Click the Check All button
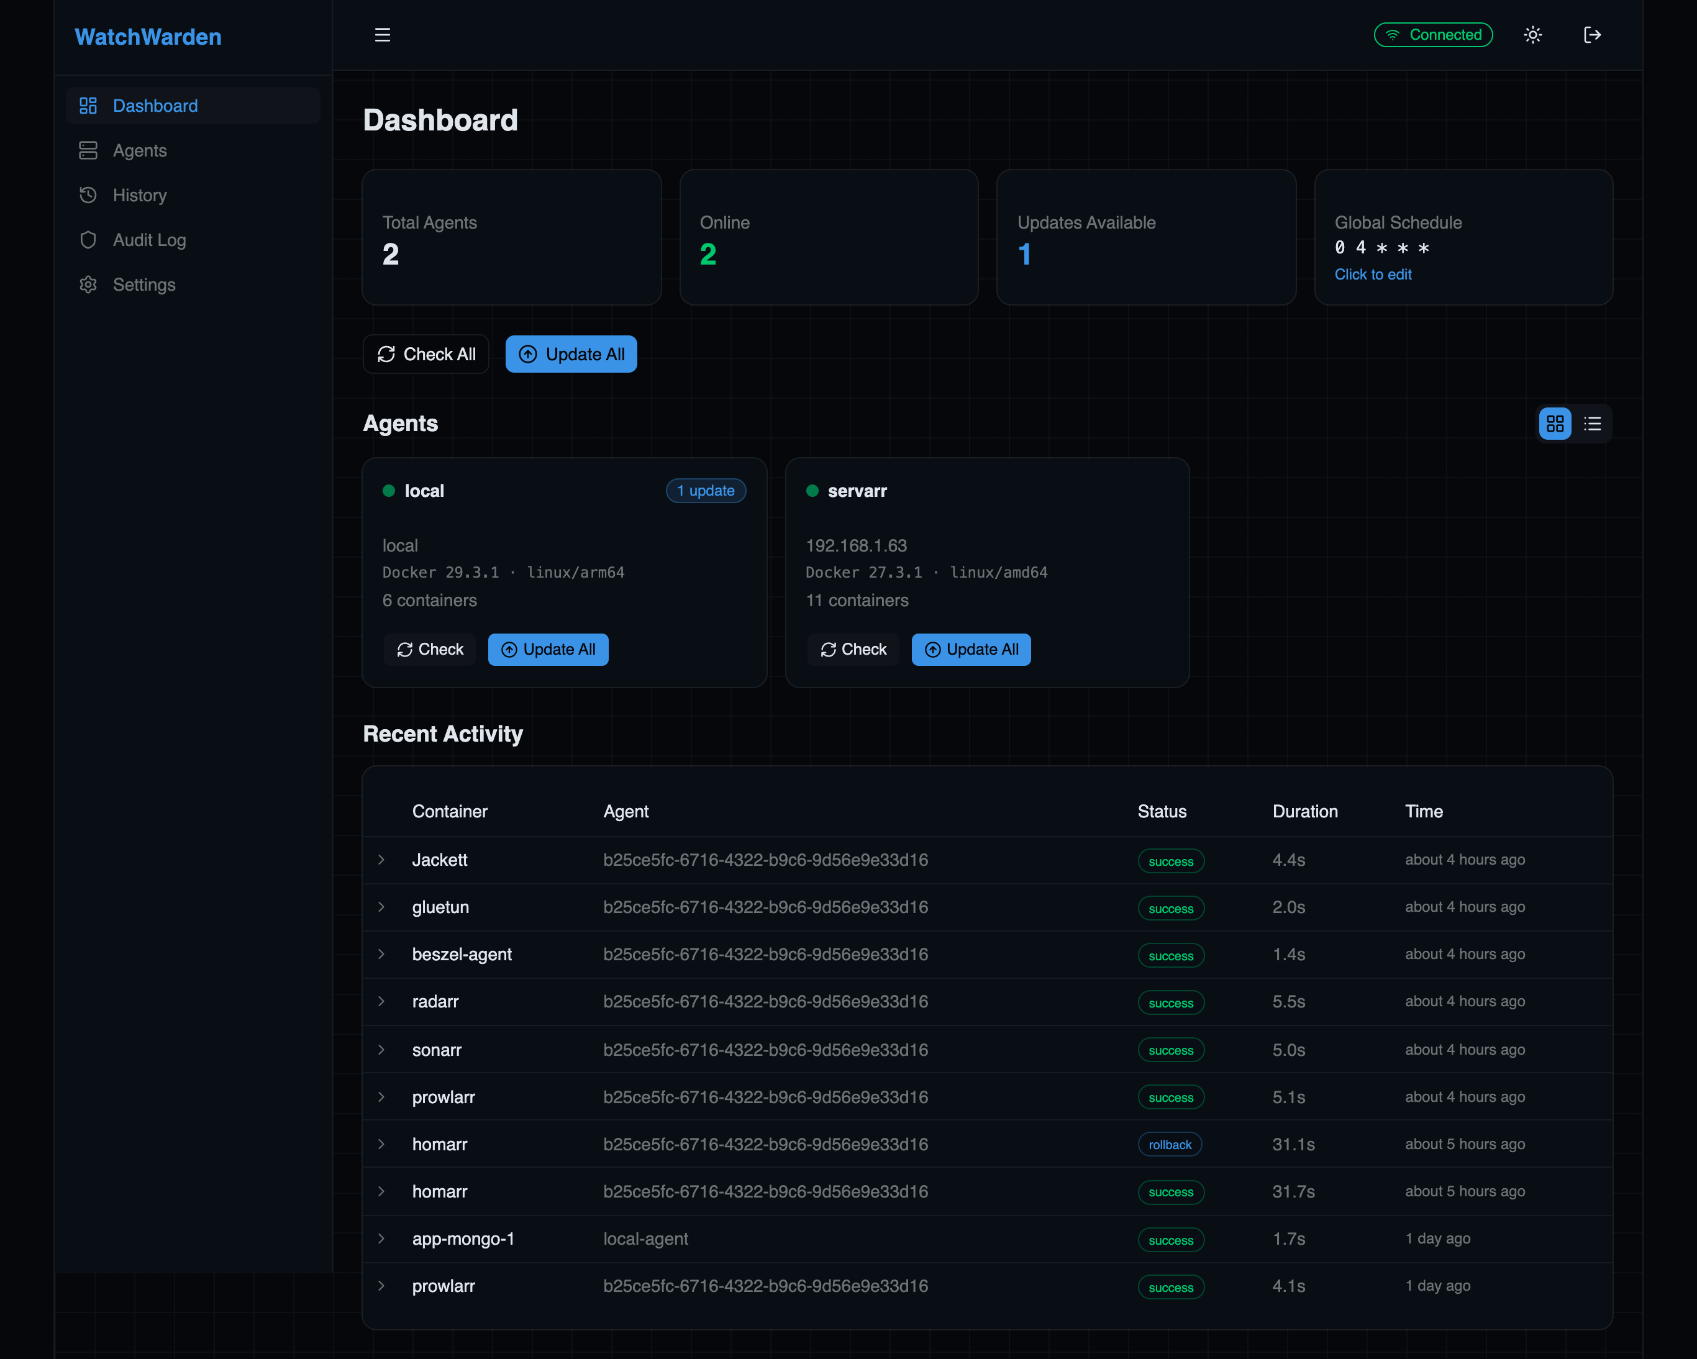Viewport: 1697px width, 1359px height. click(x=426, y=354)
